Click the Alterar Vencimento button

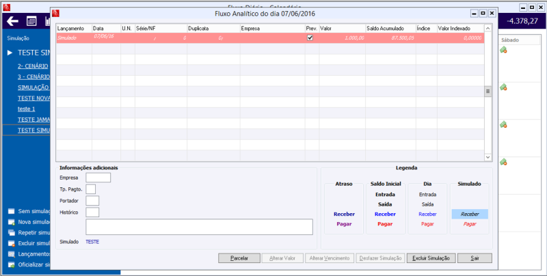coord(330,258)
